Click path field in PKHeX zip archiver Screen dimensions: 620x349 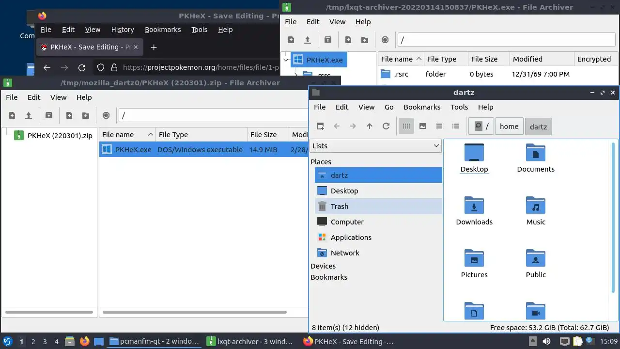[213, 115]
